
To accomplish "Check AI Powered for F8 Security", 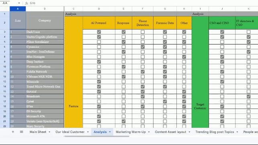I will pyautogui.click(x=99, y=111).
